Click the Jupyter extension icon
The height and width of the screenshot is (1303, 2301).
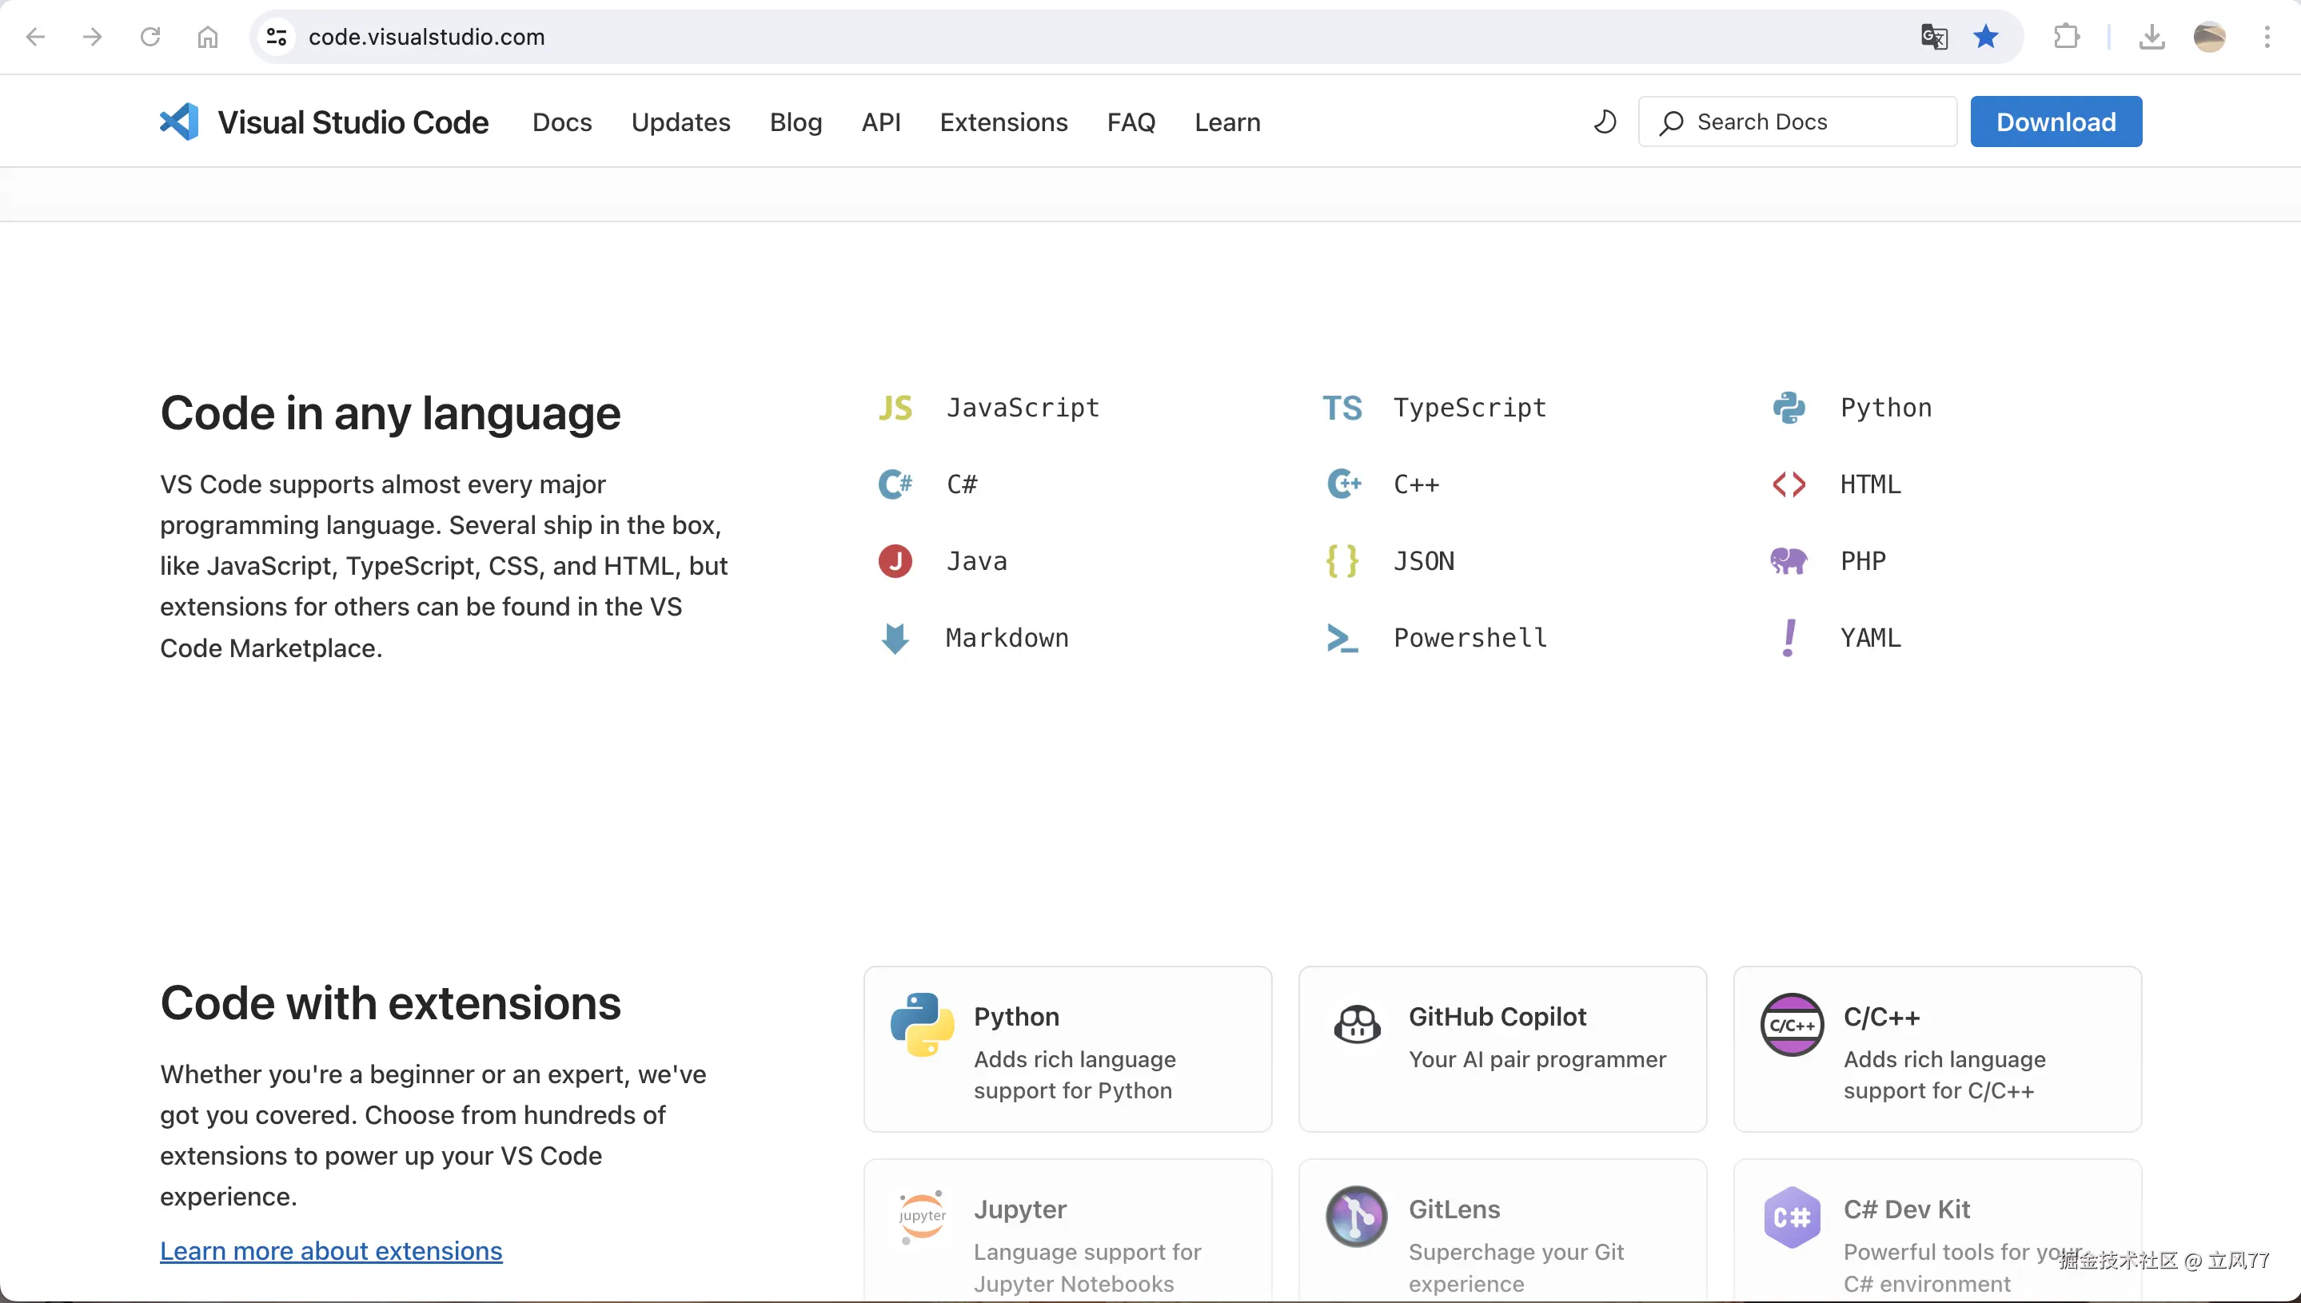(922, 1217)
